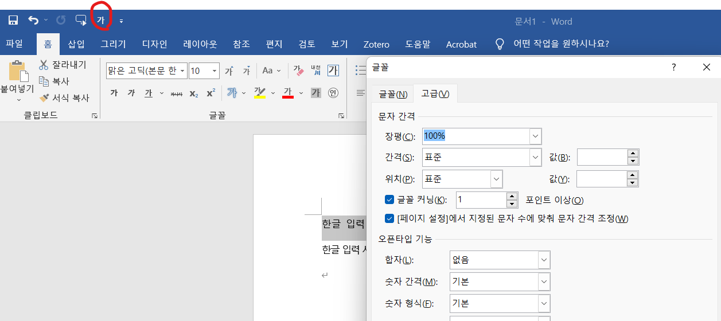721x321 pixels.
Task: Click the greyed-out redo arrow
Action: (x=61, y=21)
